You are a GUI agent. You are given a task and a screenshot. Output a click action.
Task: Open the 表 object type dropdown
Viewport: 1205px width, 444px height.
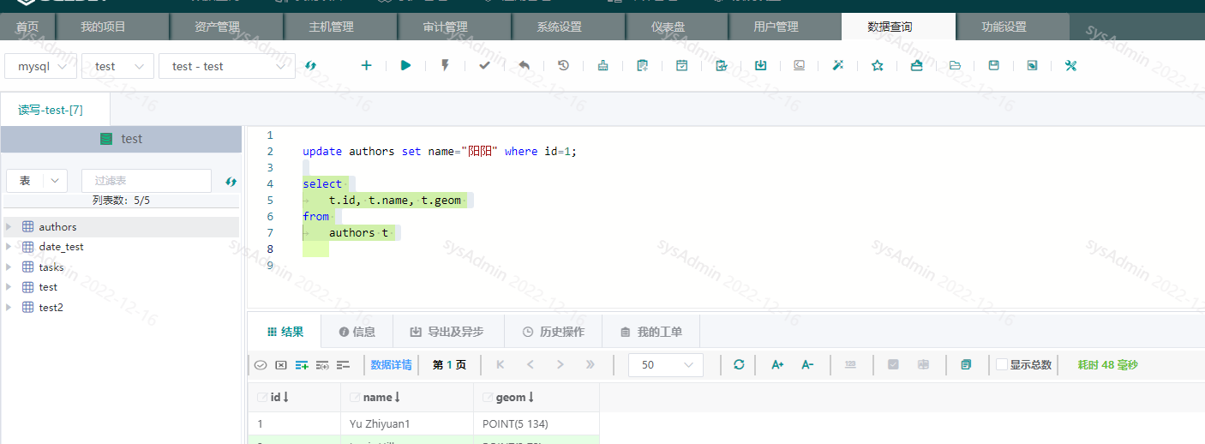(37, 181)
